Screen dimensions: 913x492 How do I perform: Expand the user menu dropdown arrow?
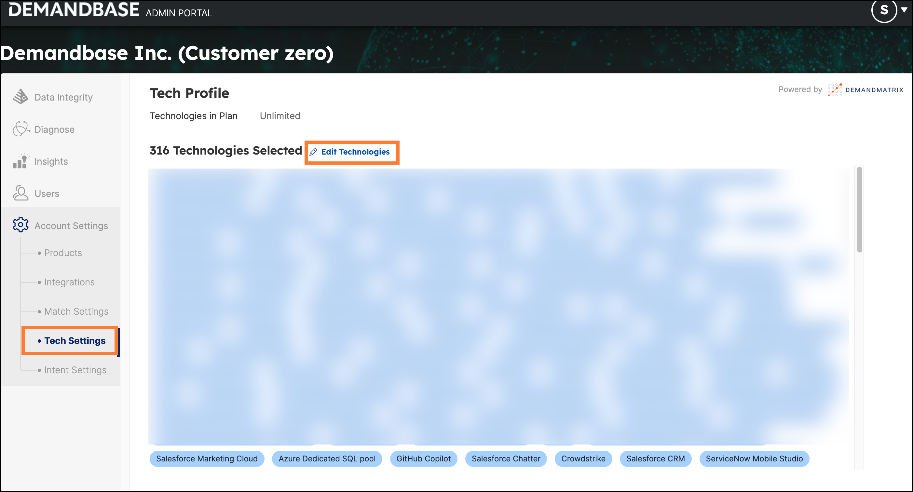click(x=904, y=9)
